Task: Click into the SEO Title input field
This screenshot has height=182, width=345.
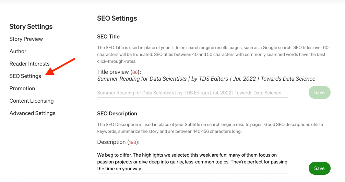Action: click(192, 93)
